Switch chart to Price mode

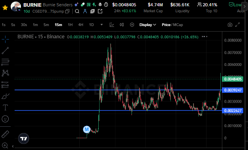[166, 25]
